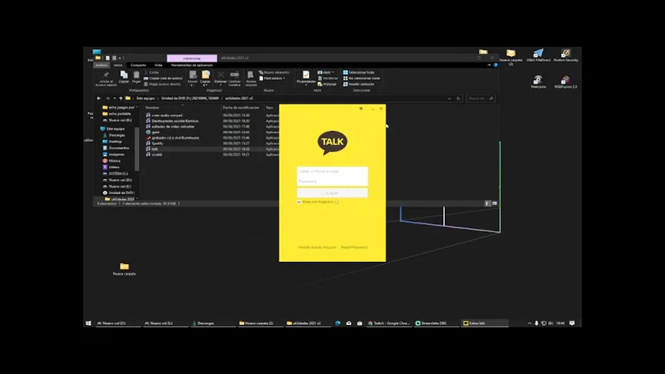The width and height of the screenshot is (665, 374).
Task: Click the Log in button in KakaoTalk
Action: (x=332, y=193)
